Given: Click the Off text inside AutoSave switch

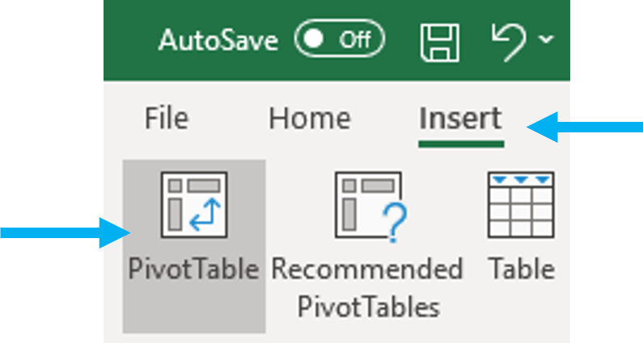Looking at the screenshot, I should (x=354, y=40).
